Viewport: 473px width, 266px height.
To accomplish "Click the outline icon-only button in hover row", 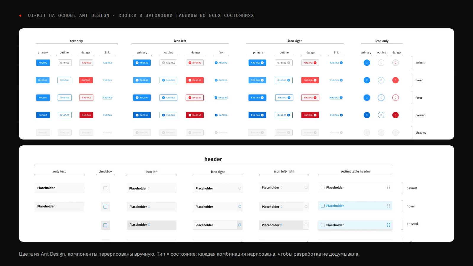I will click(381, 80).
